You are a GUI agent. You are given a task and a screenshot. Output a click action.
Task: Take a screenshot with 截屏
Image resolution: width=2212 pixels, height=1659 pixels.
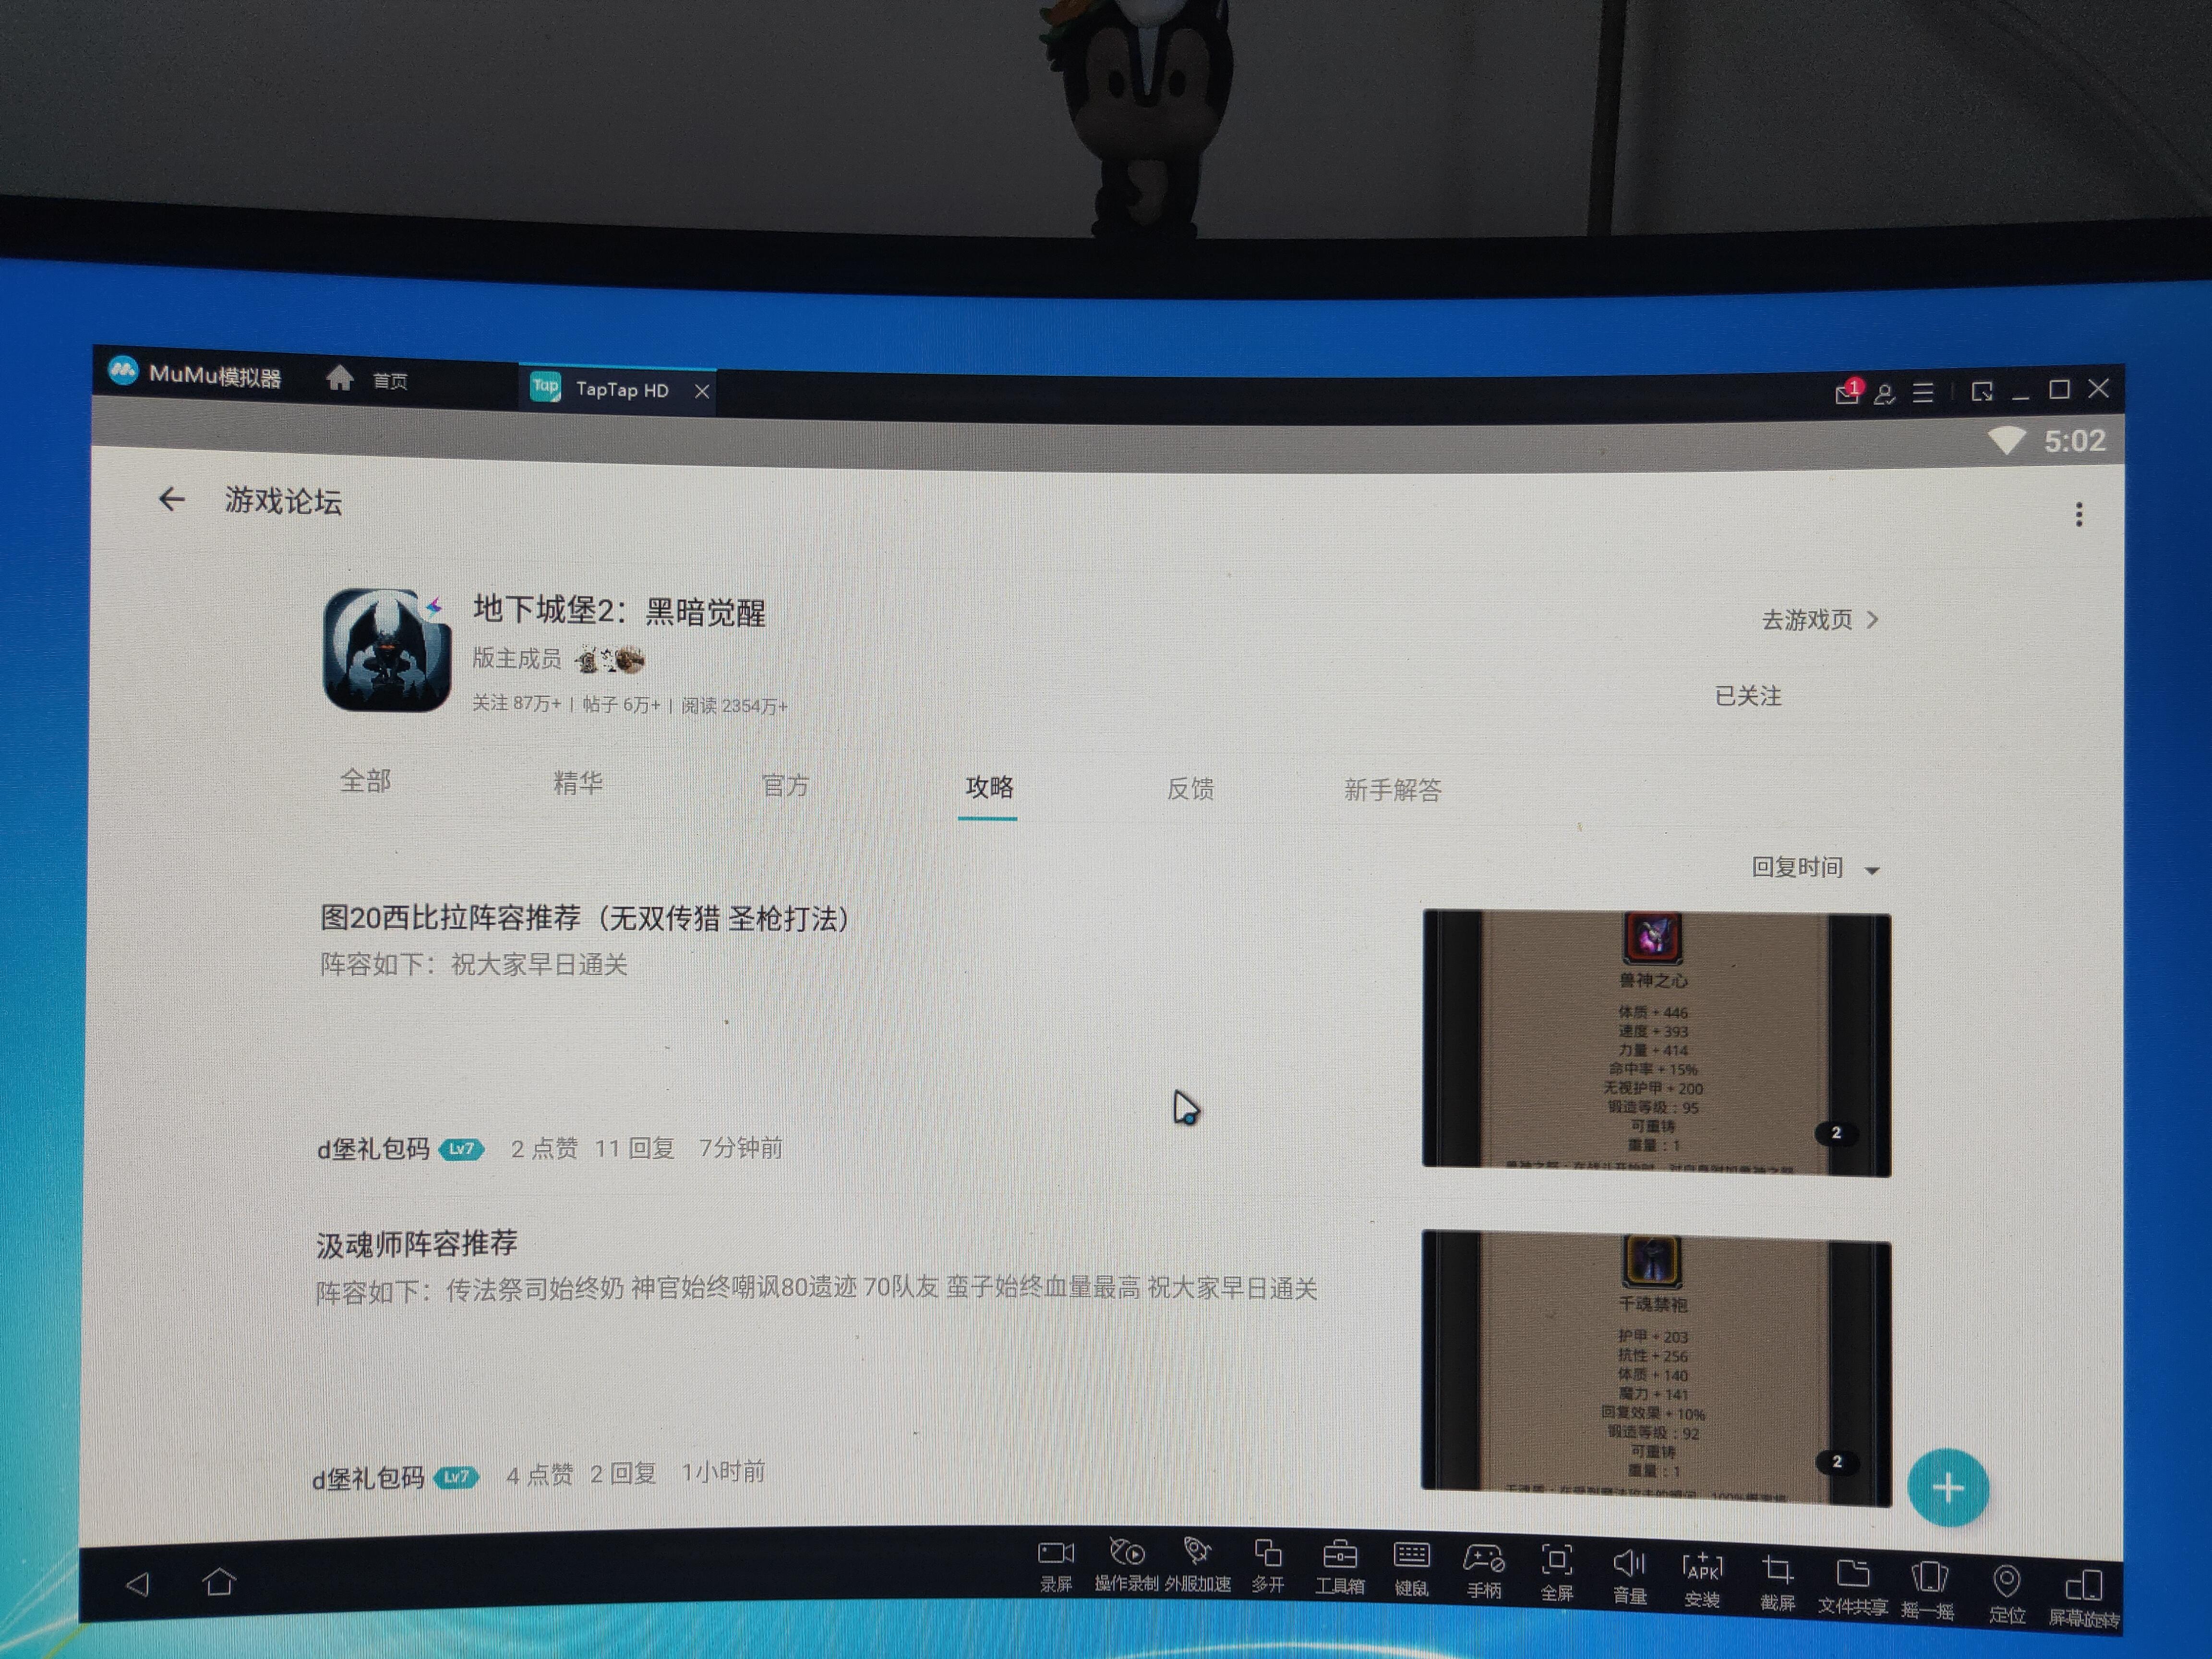pos(1777,1583)
